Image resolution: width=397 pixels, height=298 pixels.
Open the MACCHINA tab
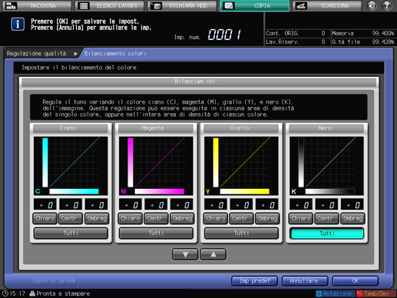(x=37, y=5)
